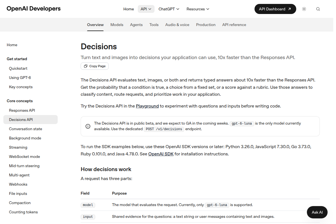The image size is (336, 224).
Task: Open Home in the top navigation
Action: pos(129,9)
